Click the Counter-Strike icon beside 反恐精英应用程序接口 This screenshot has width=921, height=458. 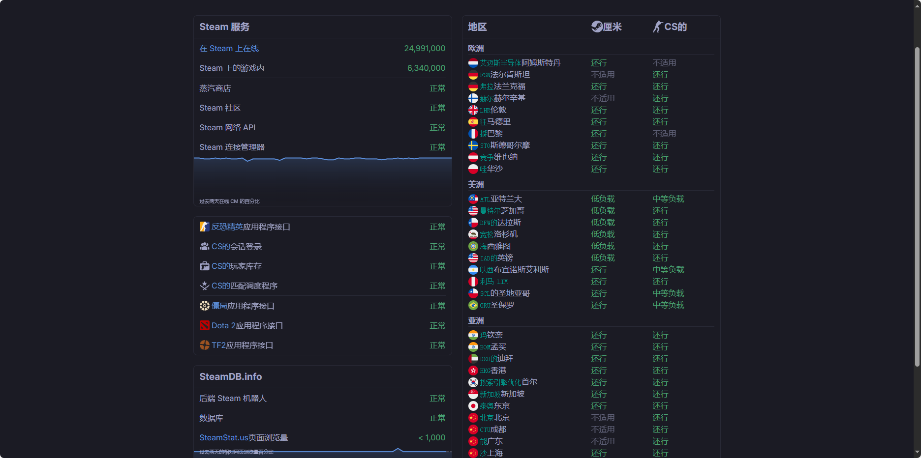(204, 227)
